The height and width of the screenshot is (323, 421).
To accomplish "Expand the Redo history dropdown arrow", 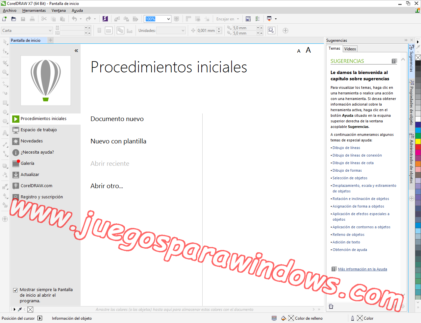I will 95,19.
